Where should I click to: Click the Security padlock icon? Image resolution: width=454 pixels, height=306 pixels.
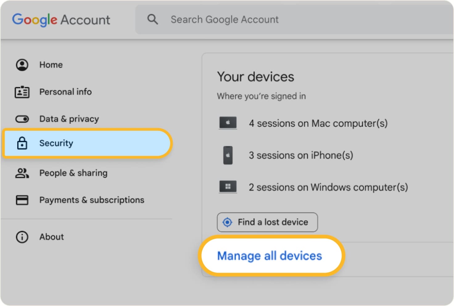click(22, 143)
